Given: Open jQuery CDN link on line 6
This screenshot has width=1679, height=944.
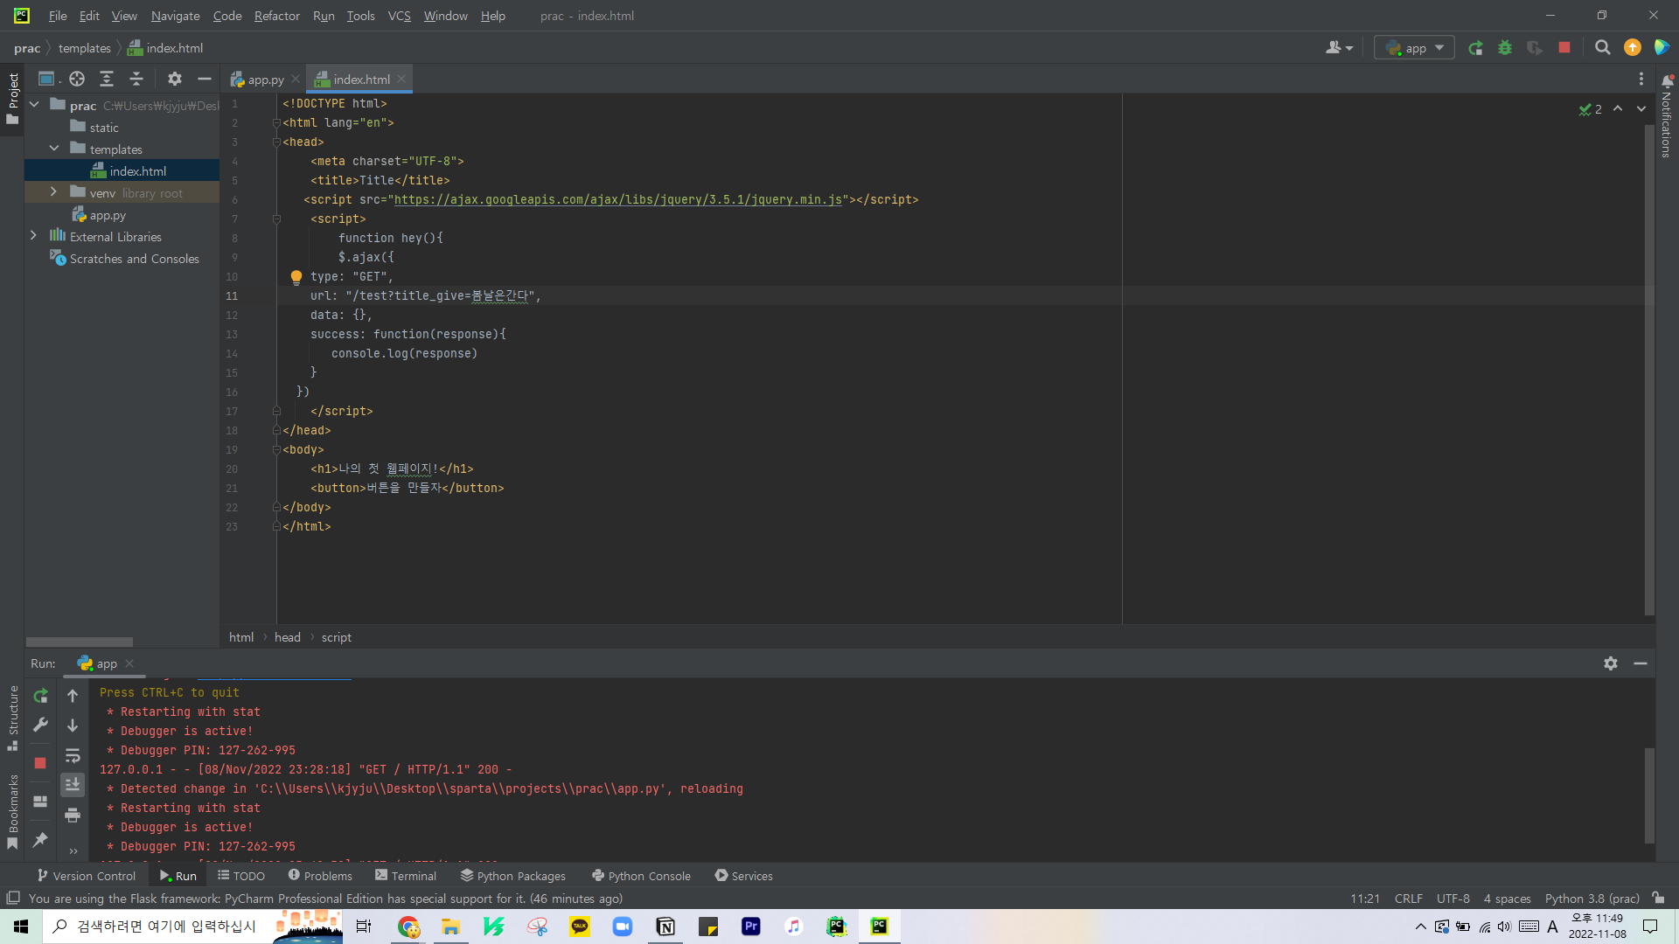Looking at the screenshot, I should click(617, 199).
